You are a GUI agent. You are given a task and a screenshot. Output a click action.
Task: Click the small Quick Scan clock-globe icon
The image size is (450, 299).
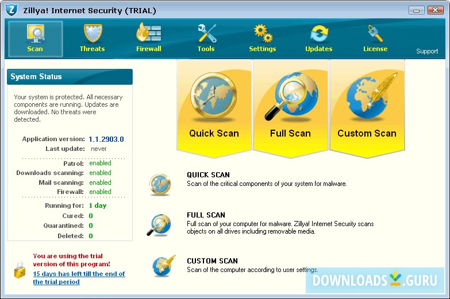160,185
